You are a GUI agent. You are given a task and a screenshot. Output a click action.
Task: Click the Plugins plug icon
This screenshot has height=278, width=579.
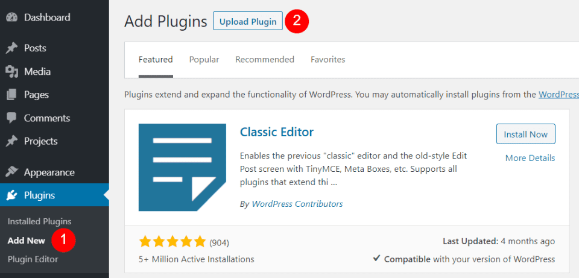point(12,195)
